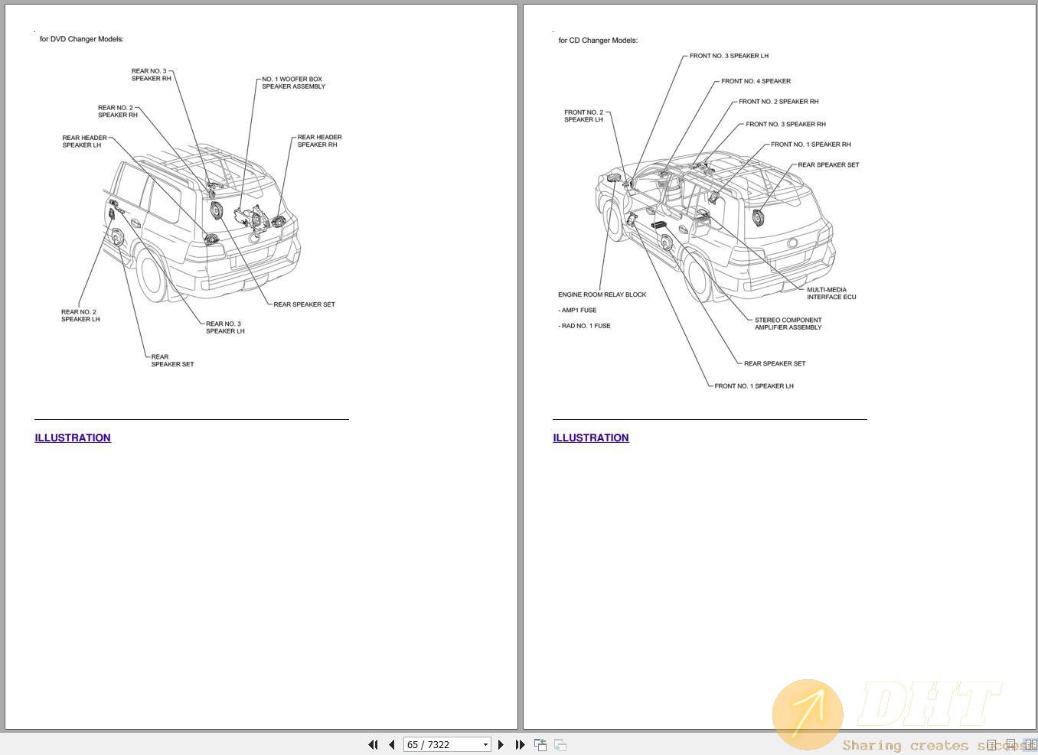The width and height of the screenshot is (1038, 755).
Task: Click the 'FRONT NO. 3 SPEAKER LH' label
Action: (x=729, y=56)
